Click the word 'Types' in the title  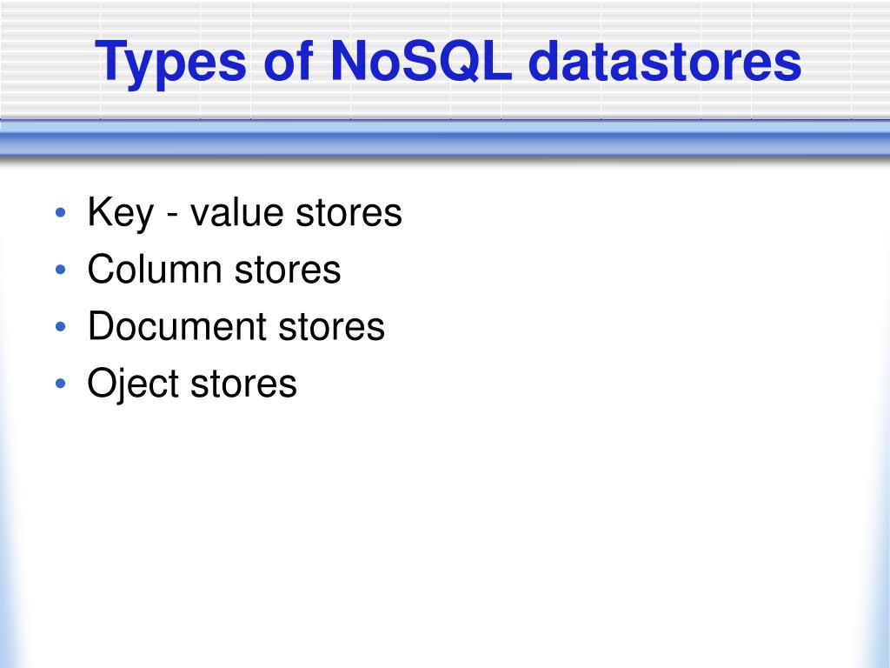click(x=170, y=64)
